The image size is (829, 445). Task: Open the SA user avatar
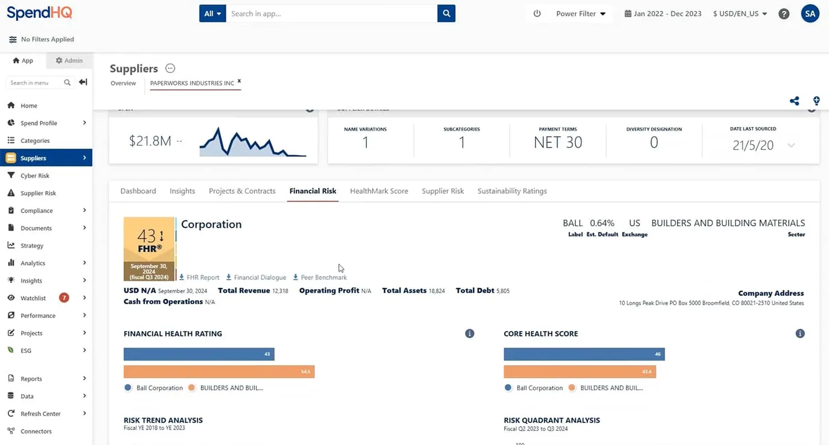point(810,14)
